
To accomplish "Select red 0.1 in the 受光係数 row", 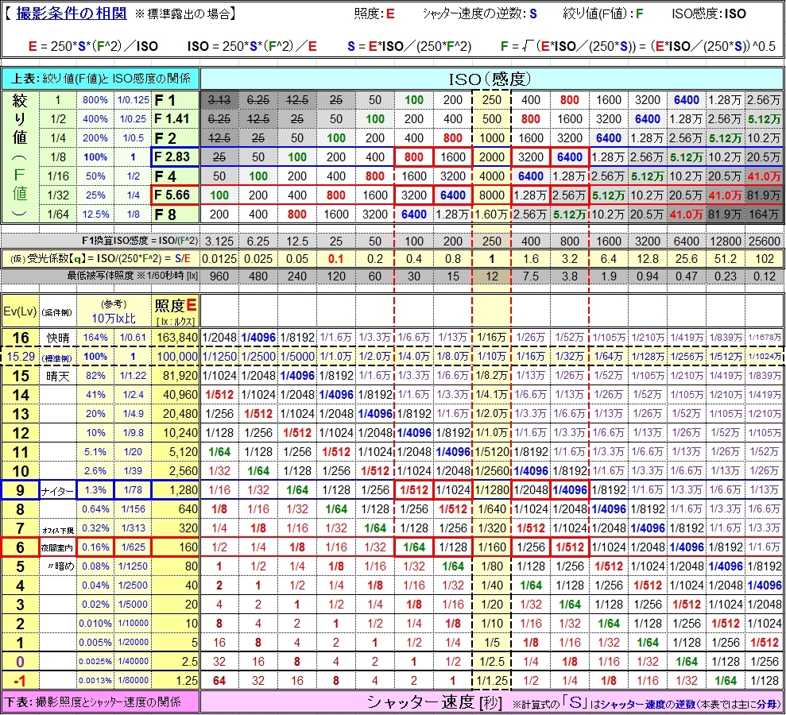I will point(336,259).
